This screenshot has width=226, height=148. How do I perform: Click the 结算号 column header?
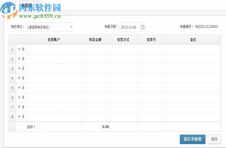(151, 40)
